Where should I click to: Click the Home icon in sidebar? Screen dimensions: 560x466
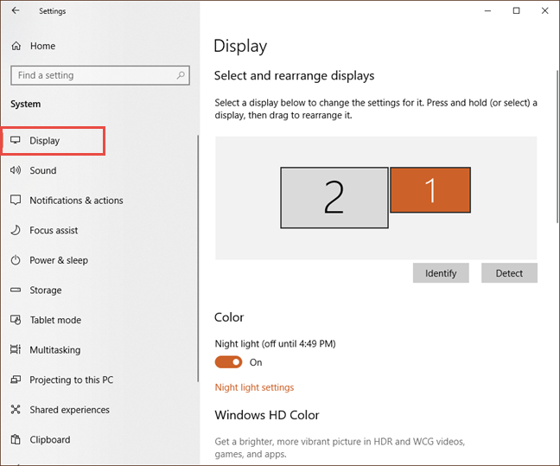pos(16,46)
